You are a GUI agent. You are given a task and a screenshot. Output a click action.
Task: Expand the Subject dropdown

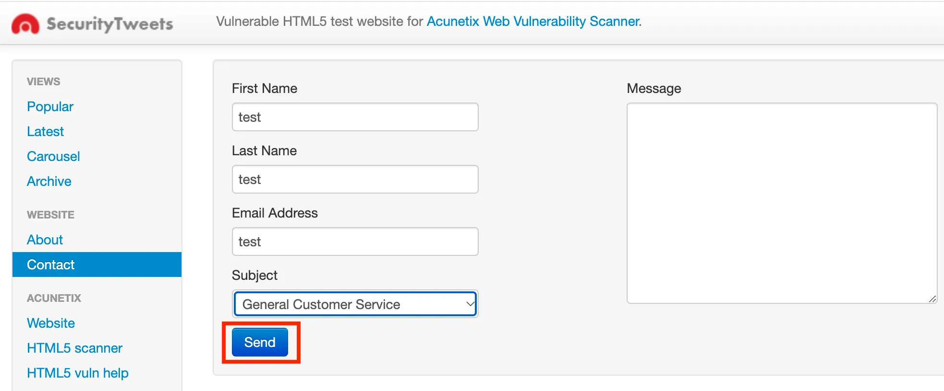click(x=355, y=304)
